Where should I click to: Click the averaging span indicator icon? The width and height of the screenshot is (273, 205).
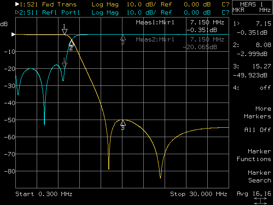(260, 201)
